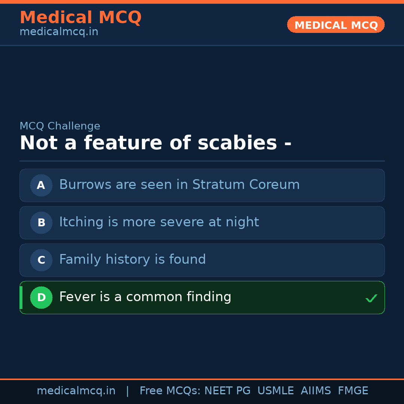Select FMGE in the footer
The image size is (404, 404).
tap(353, 391)
